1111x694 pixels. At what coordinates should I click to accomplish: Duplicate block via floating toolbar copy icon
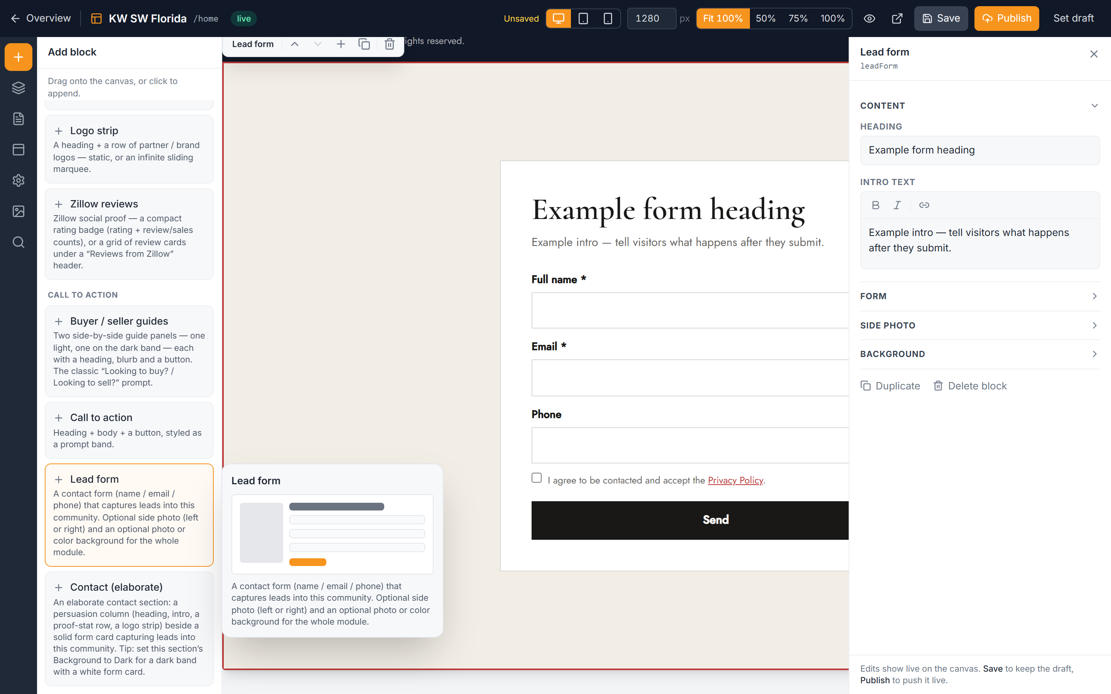tap(364, 44)
